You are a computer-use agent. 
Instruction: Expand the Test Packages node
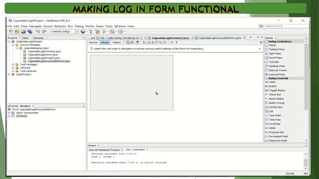click(x=13, y=64)
